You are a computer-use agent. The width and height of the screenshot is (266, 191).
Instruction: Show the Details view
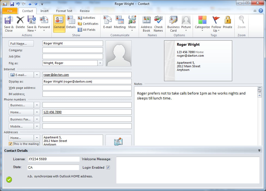coord(71,22)
